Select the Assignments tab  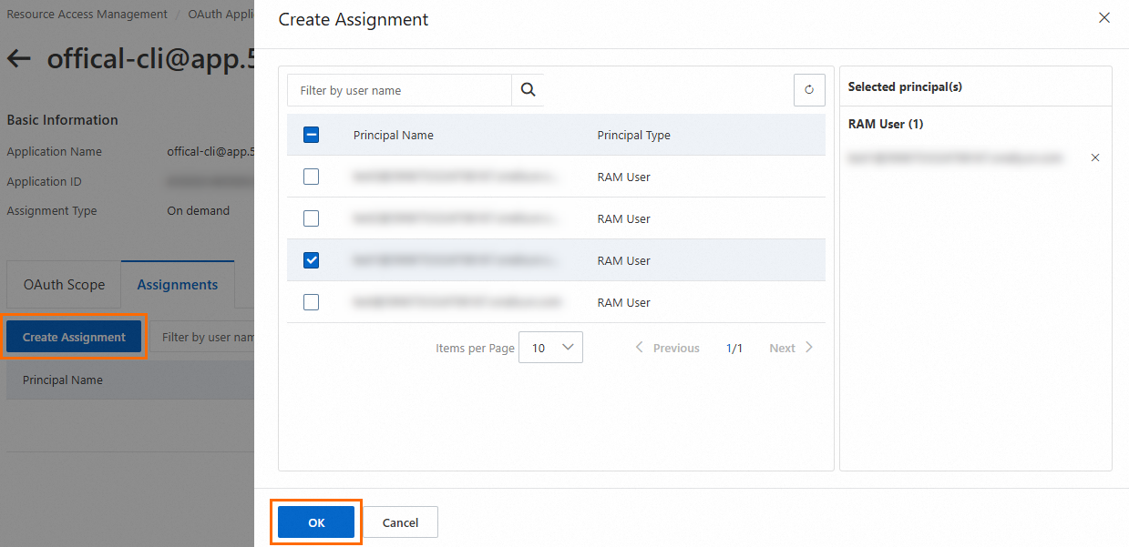178,285
